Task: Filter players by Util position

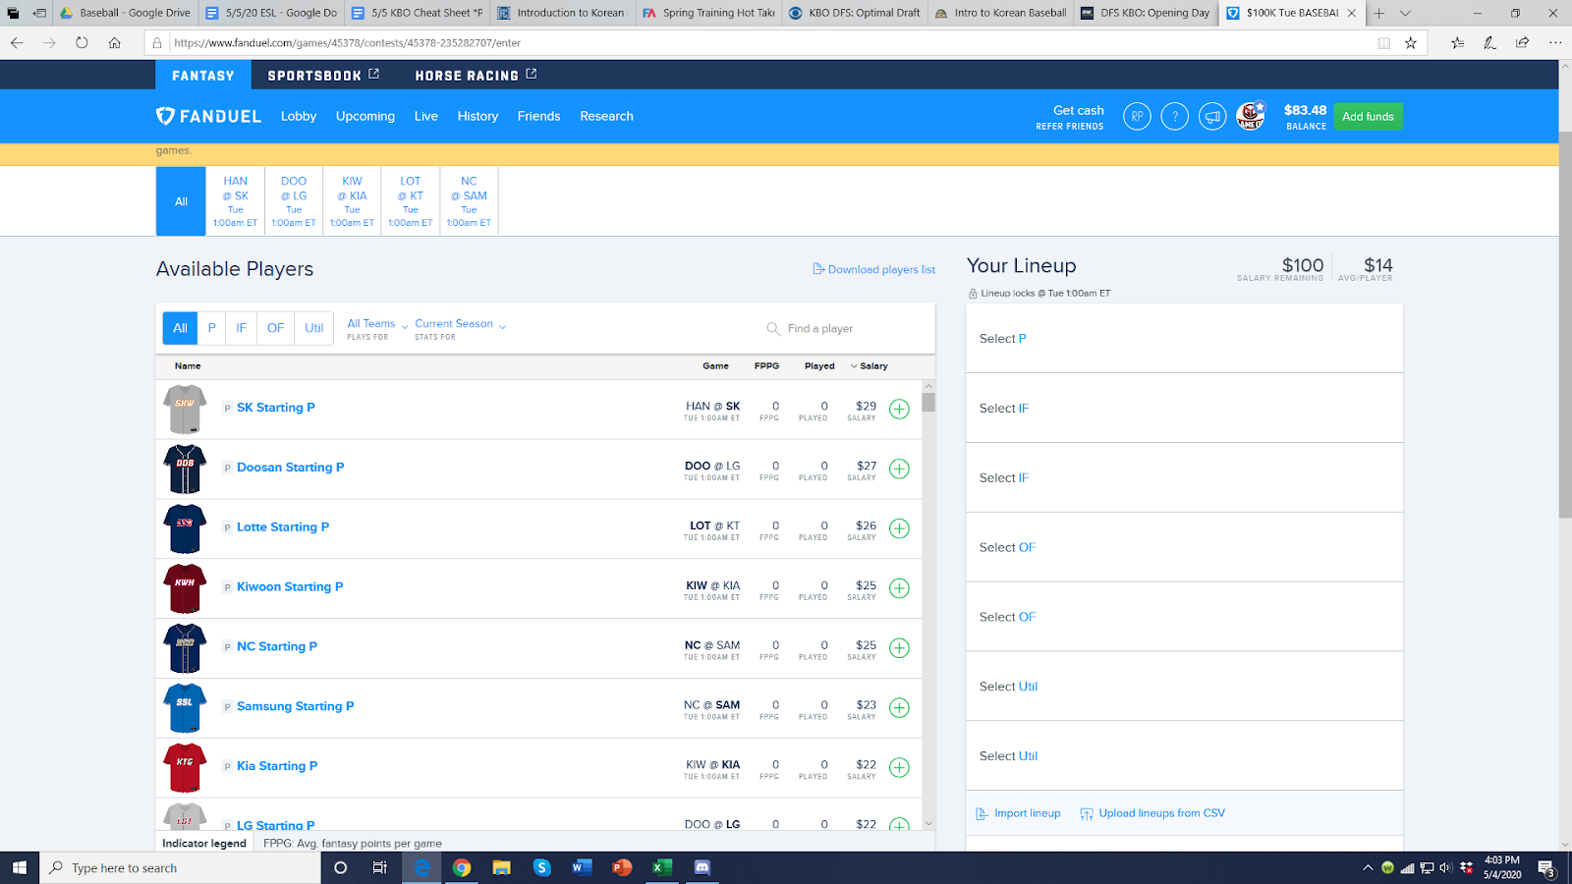Action: [314, 328]
